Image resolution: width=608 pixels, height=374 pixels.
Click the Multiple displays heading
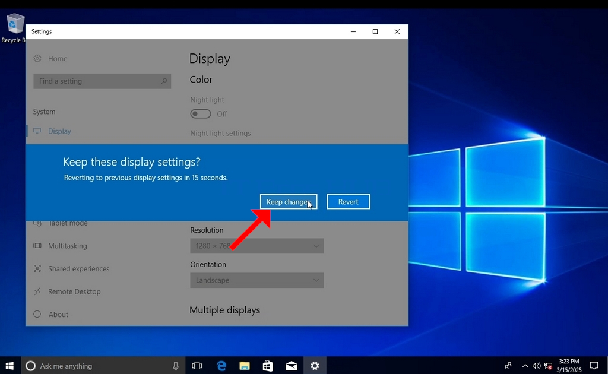click(x=224, y=310)
